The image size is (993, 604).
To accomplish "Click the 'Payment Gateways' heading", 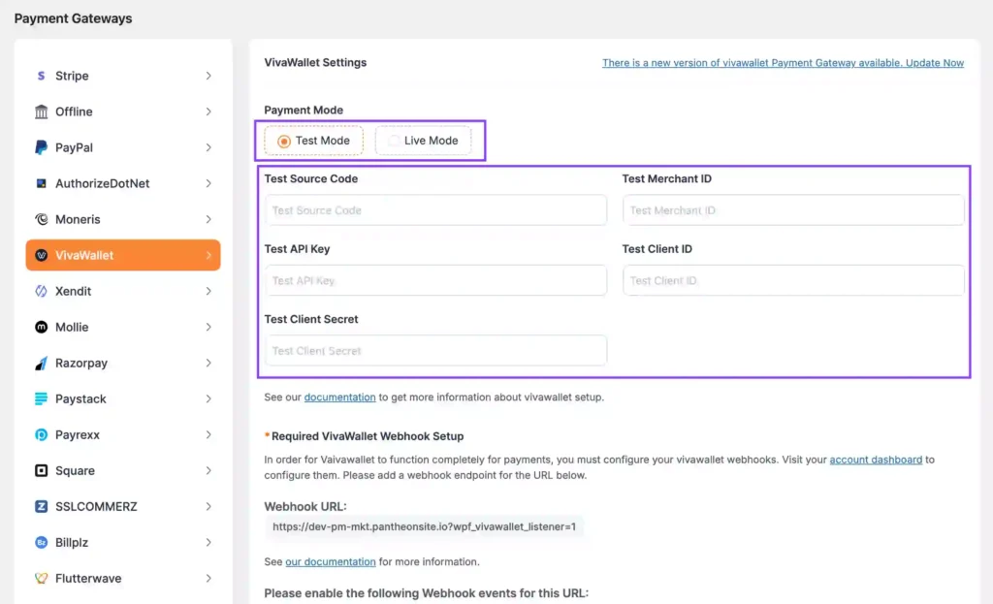I will click(x=73, y=18).
